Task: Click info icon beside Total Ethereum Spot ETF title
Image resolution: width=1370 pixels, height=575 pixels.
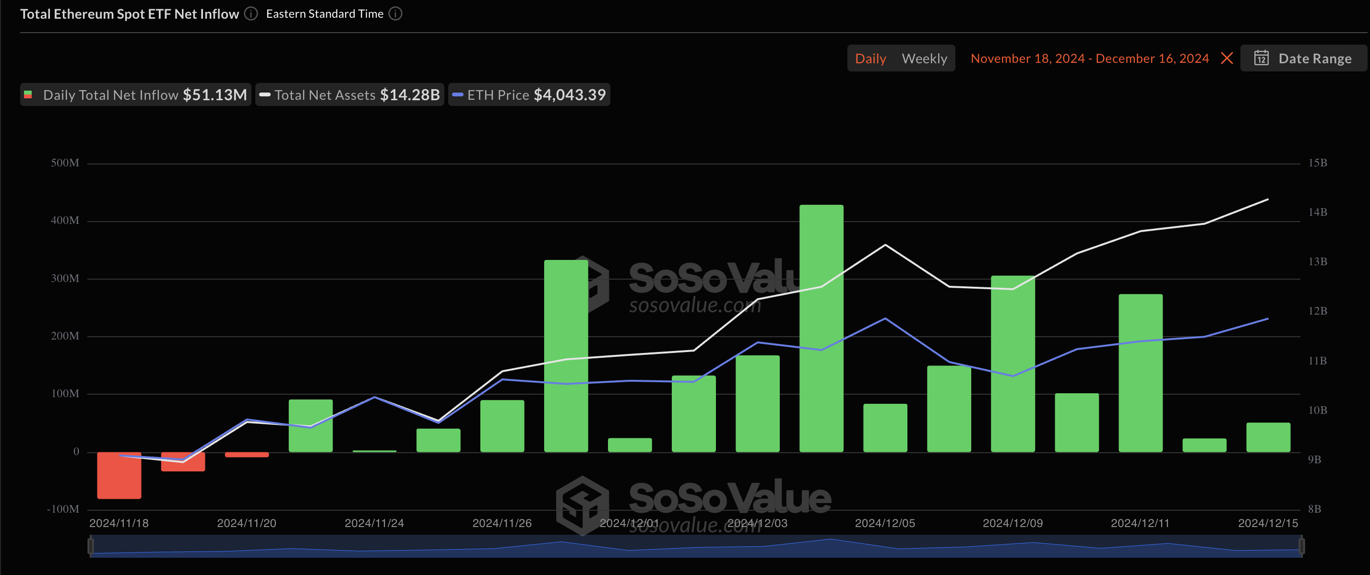Action: coord(251,14)
